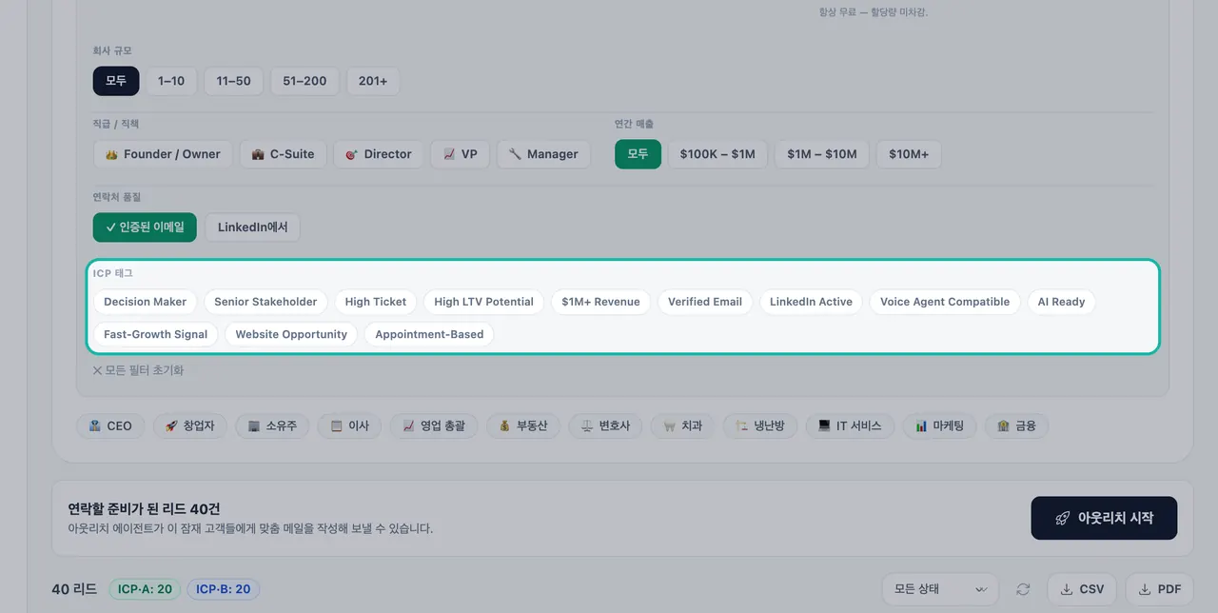Apply the 영업 총괄 quick search chip

pyautogui.click(x=434, y=425)
